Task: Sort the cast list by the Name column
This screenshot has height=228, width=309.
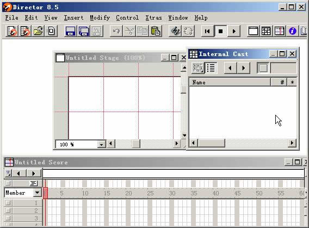Action: (x=230, y=82)
